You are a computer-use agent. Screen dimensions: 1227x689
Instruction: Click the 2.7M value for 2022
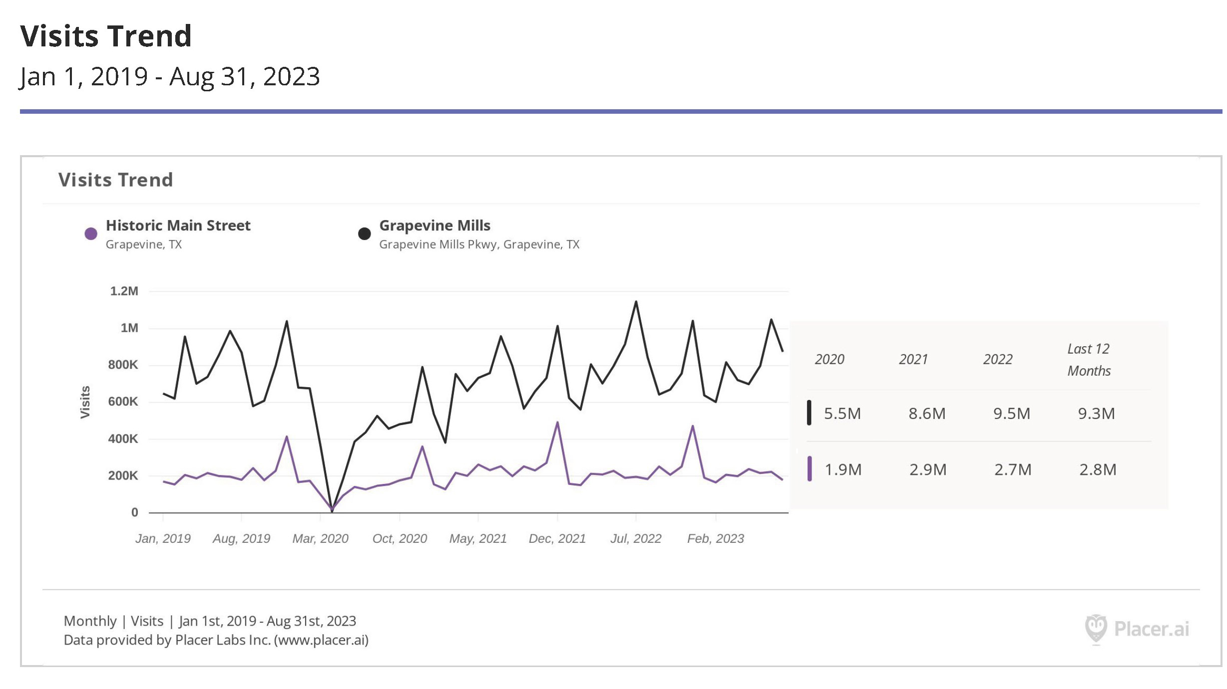click(1013, 470)
